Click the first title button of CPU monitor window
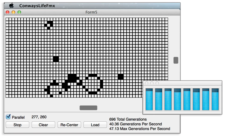 click(x=147, y=83)
